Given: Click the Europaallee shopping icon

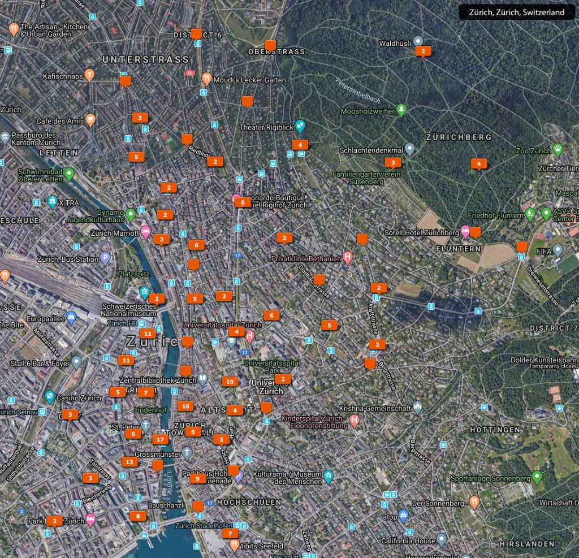Looking at the screenshot, I should [71, 318].
